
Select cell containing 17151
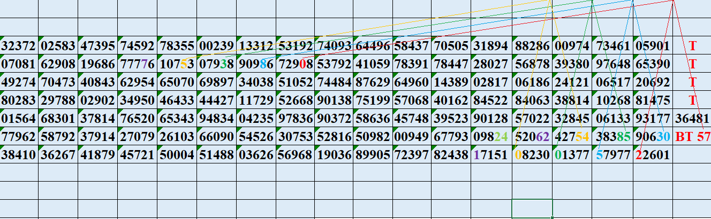(491, 155)
